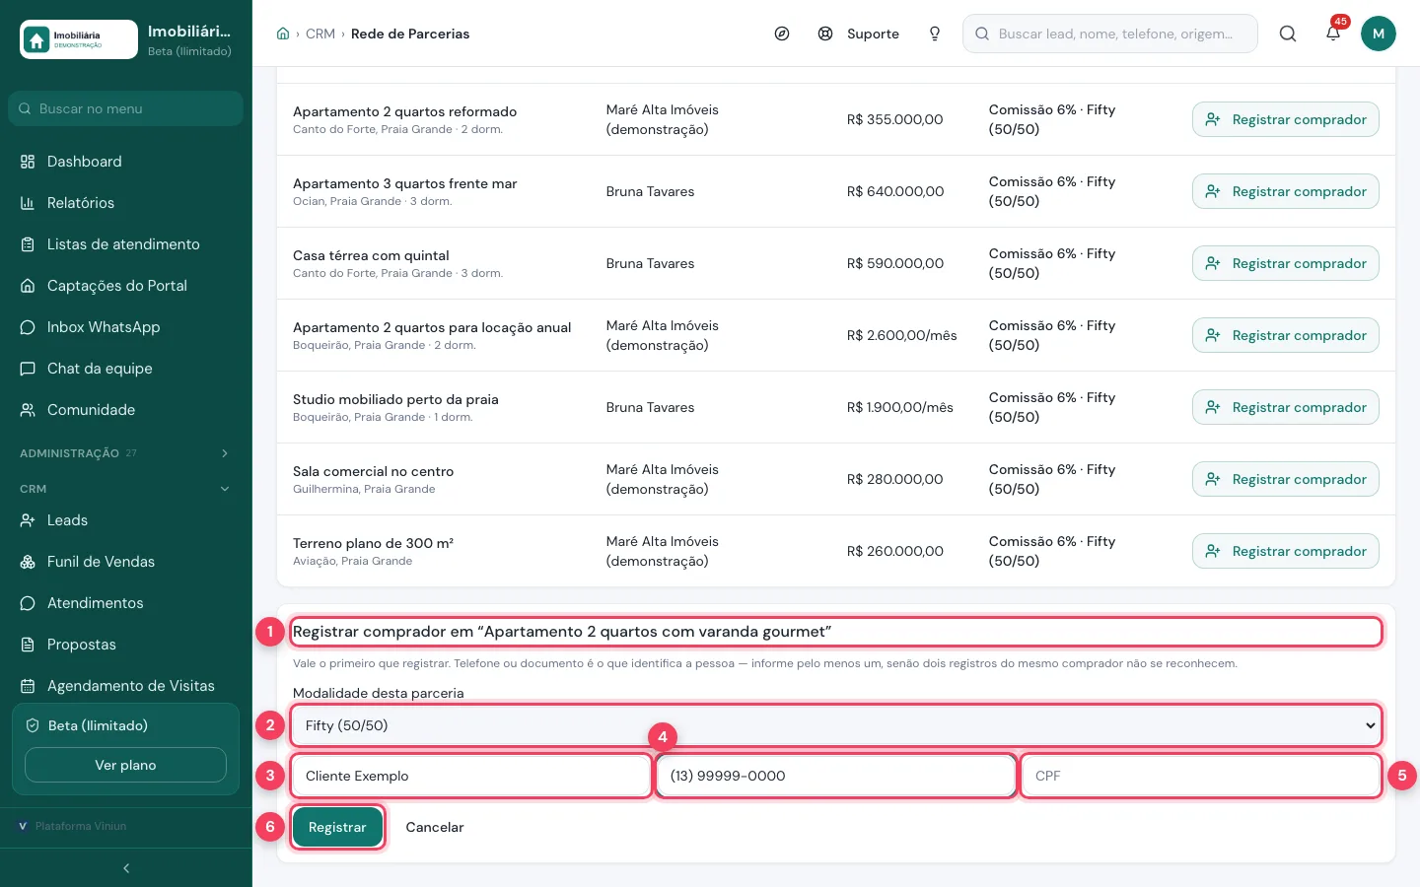This screenshot has height=887, width=1420.
Task: Go to Listas de atendimento
Action: click(x=126, y=244)
